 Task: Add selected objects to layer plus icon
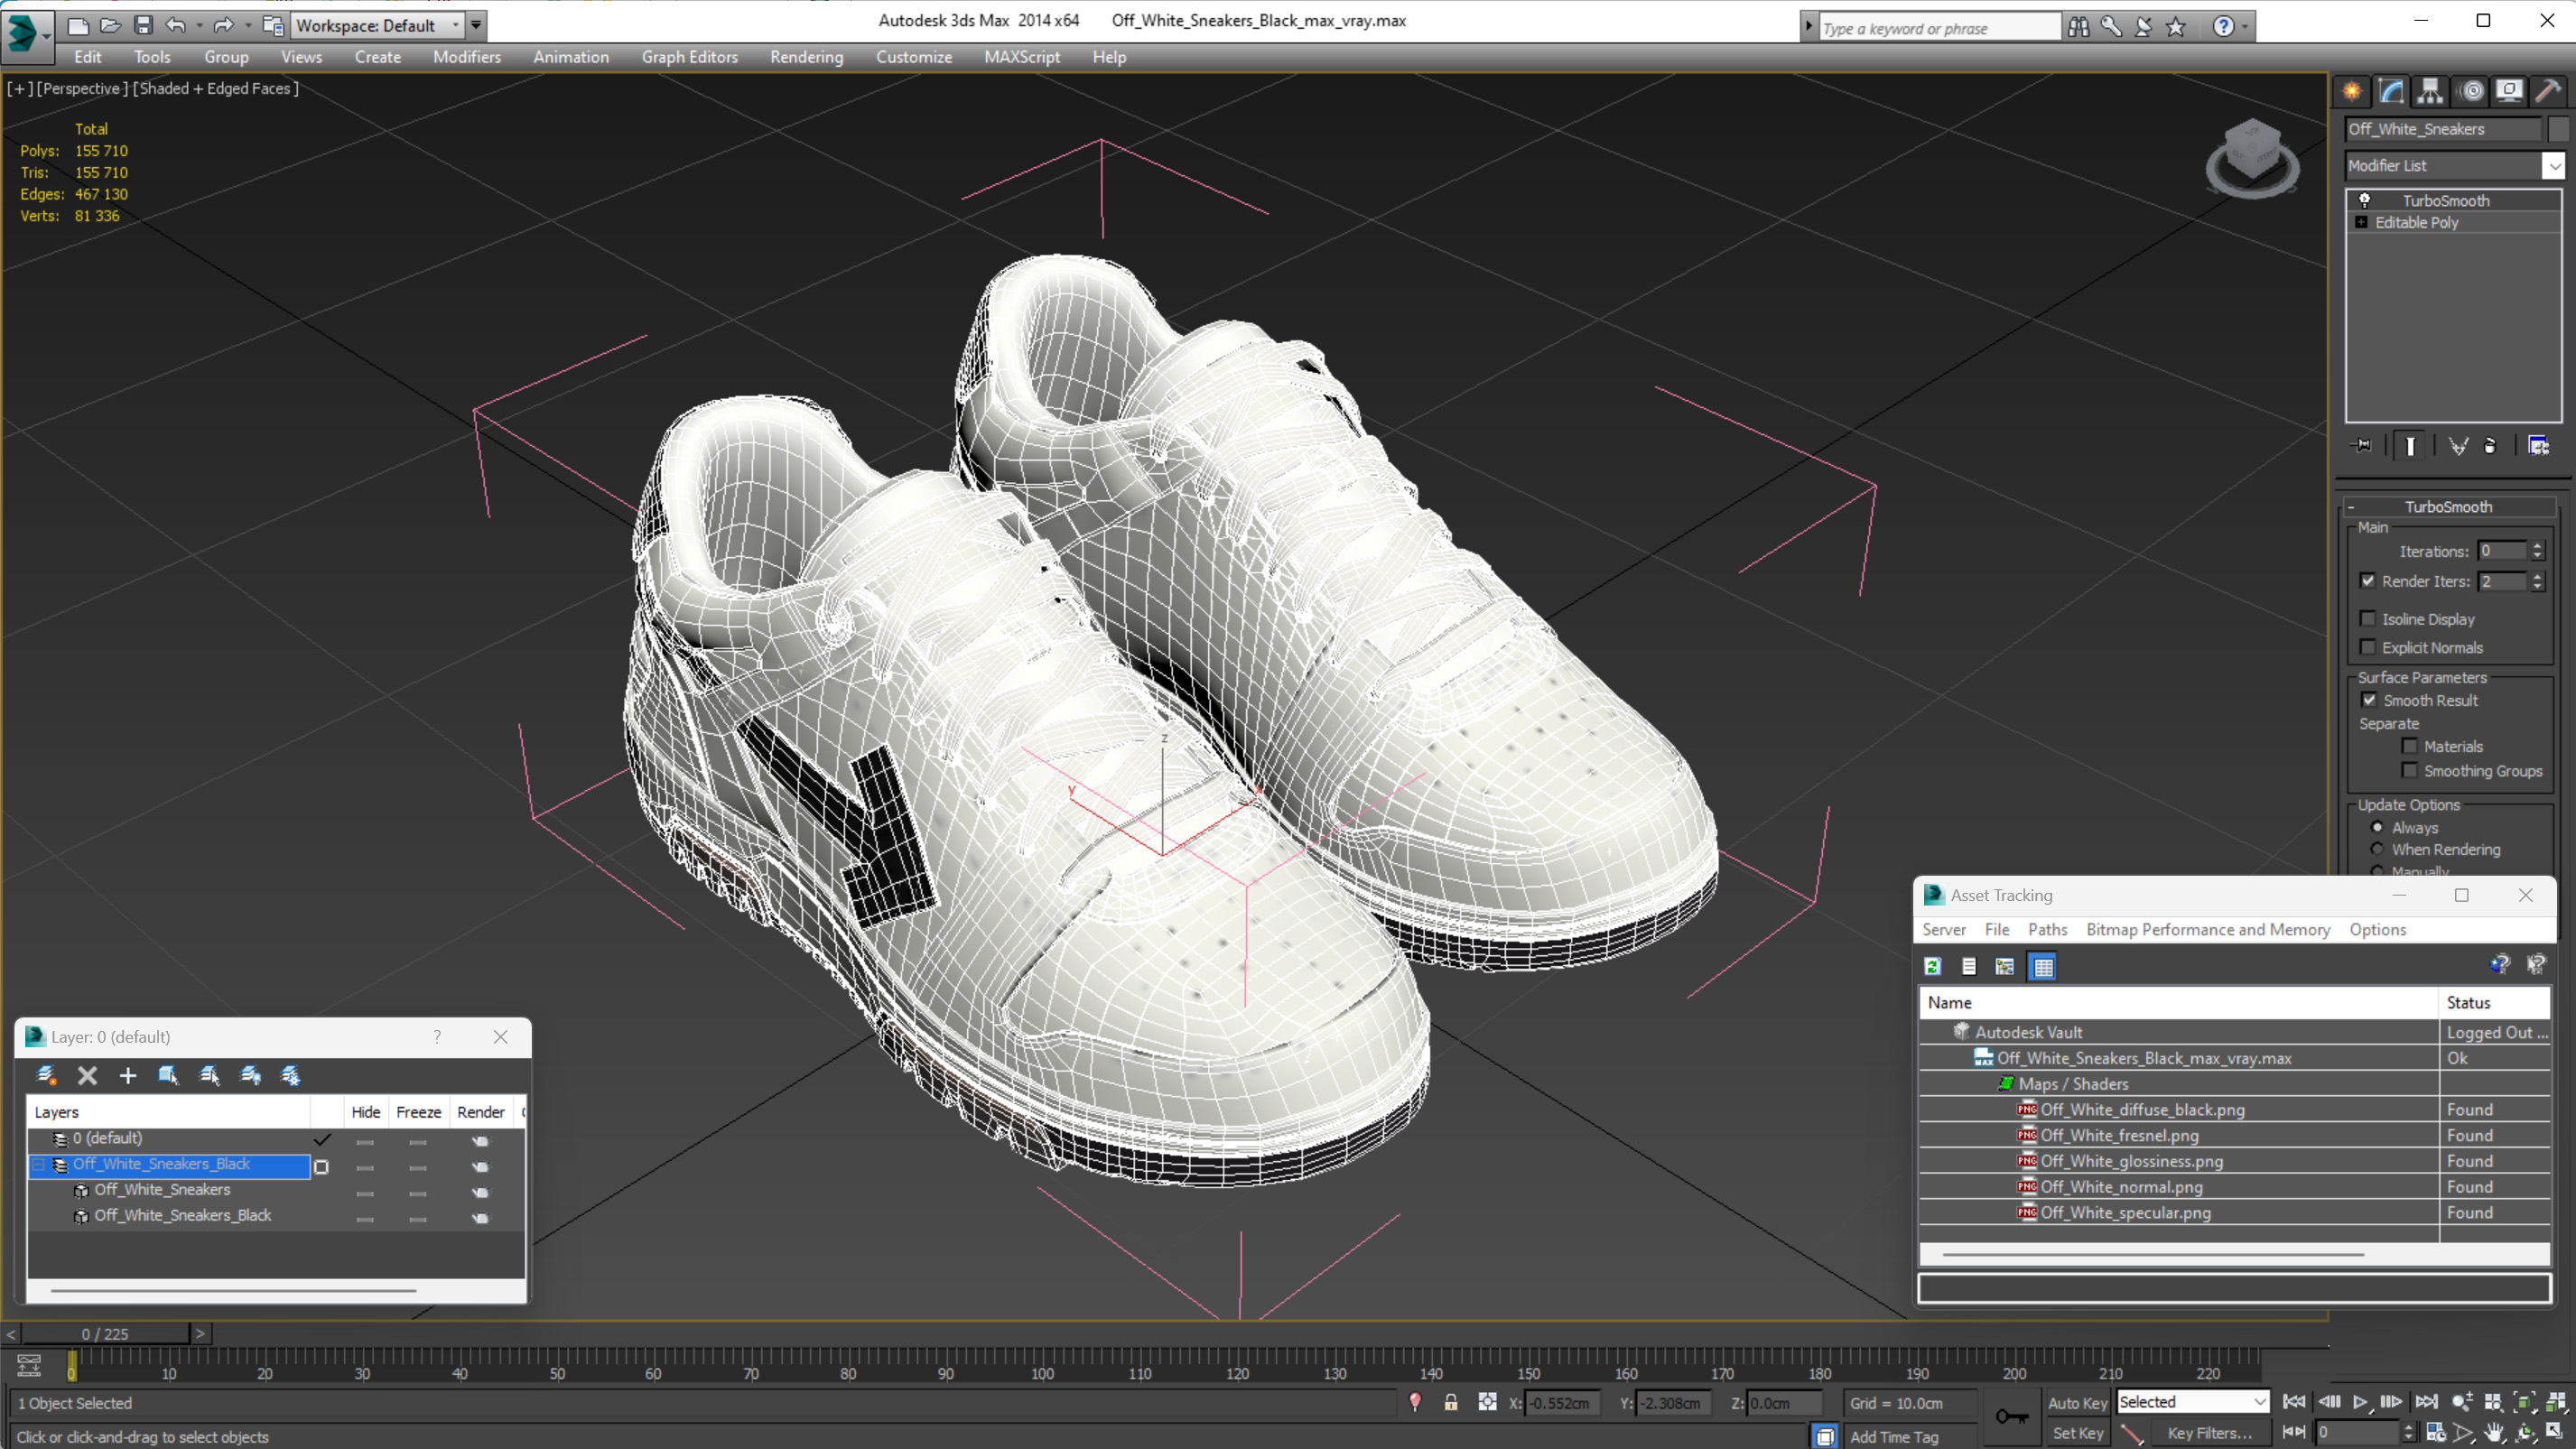point(127,1076)
